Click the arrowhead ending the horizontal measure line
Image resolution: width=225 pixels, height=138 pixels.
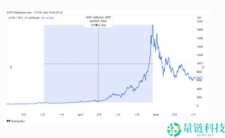(152, 64)
